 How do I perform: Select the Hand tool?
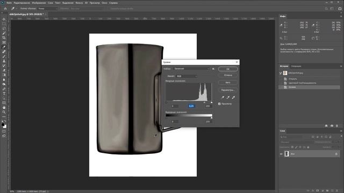tap(4, 107)
